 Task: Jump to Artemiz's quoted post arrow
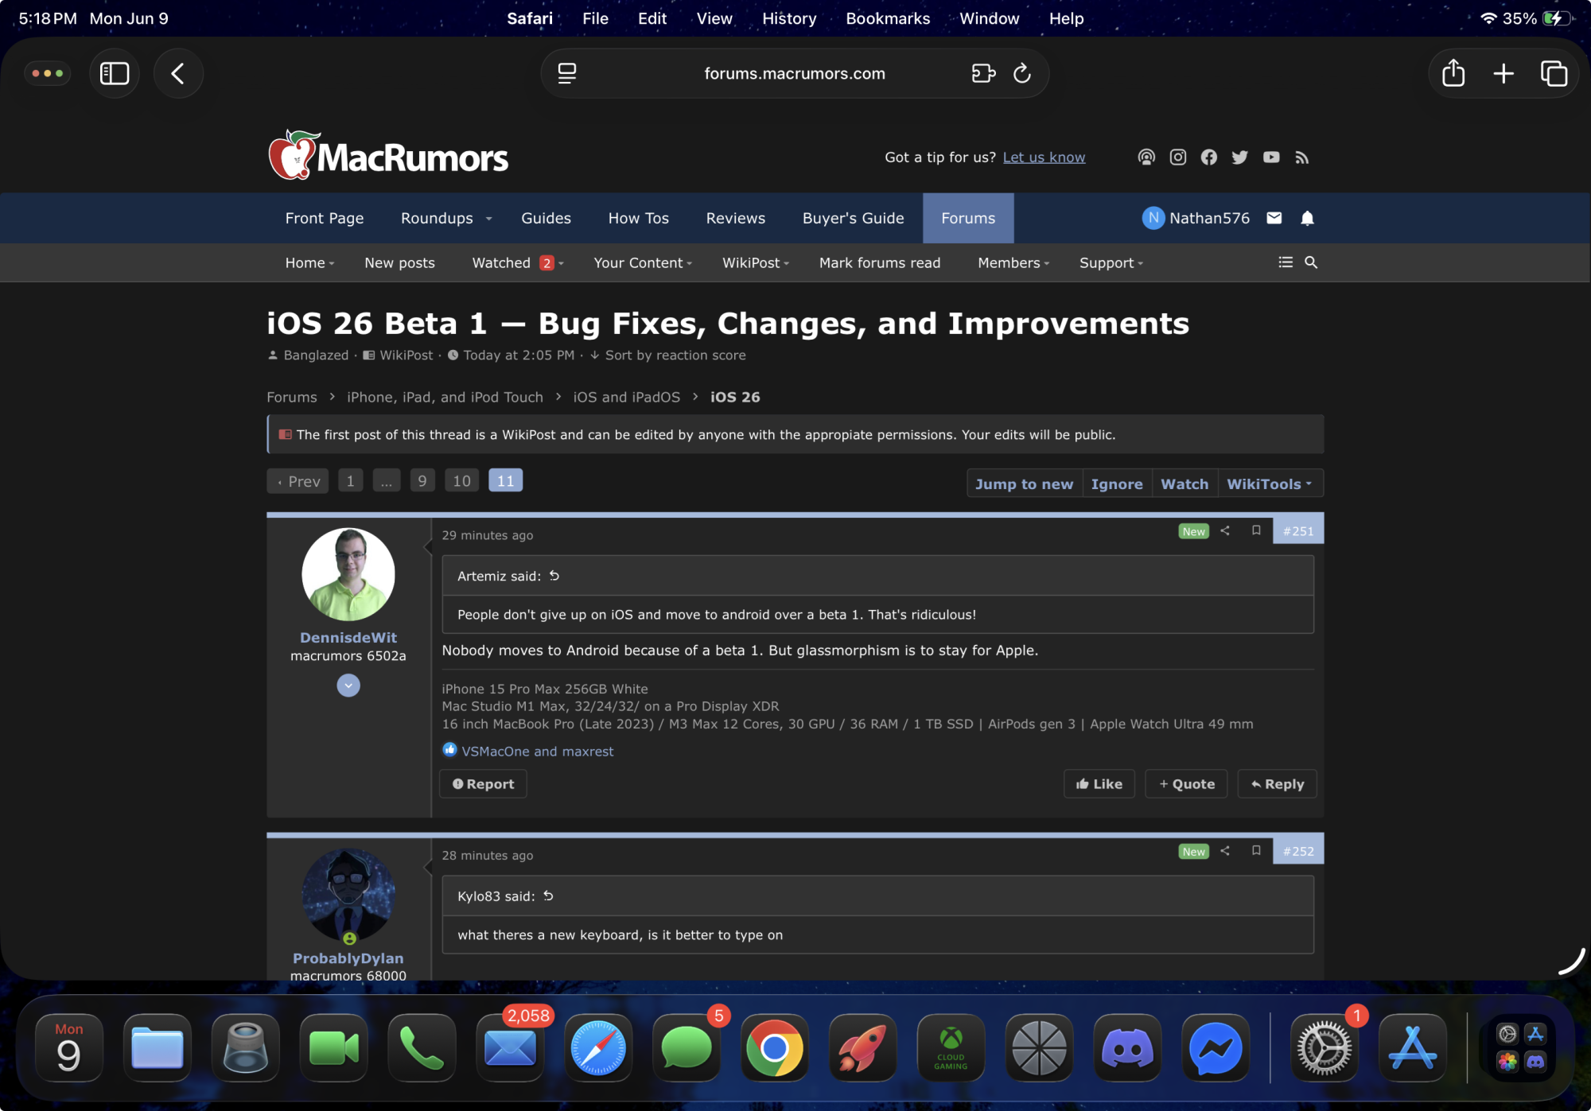tap(554, 576)
